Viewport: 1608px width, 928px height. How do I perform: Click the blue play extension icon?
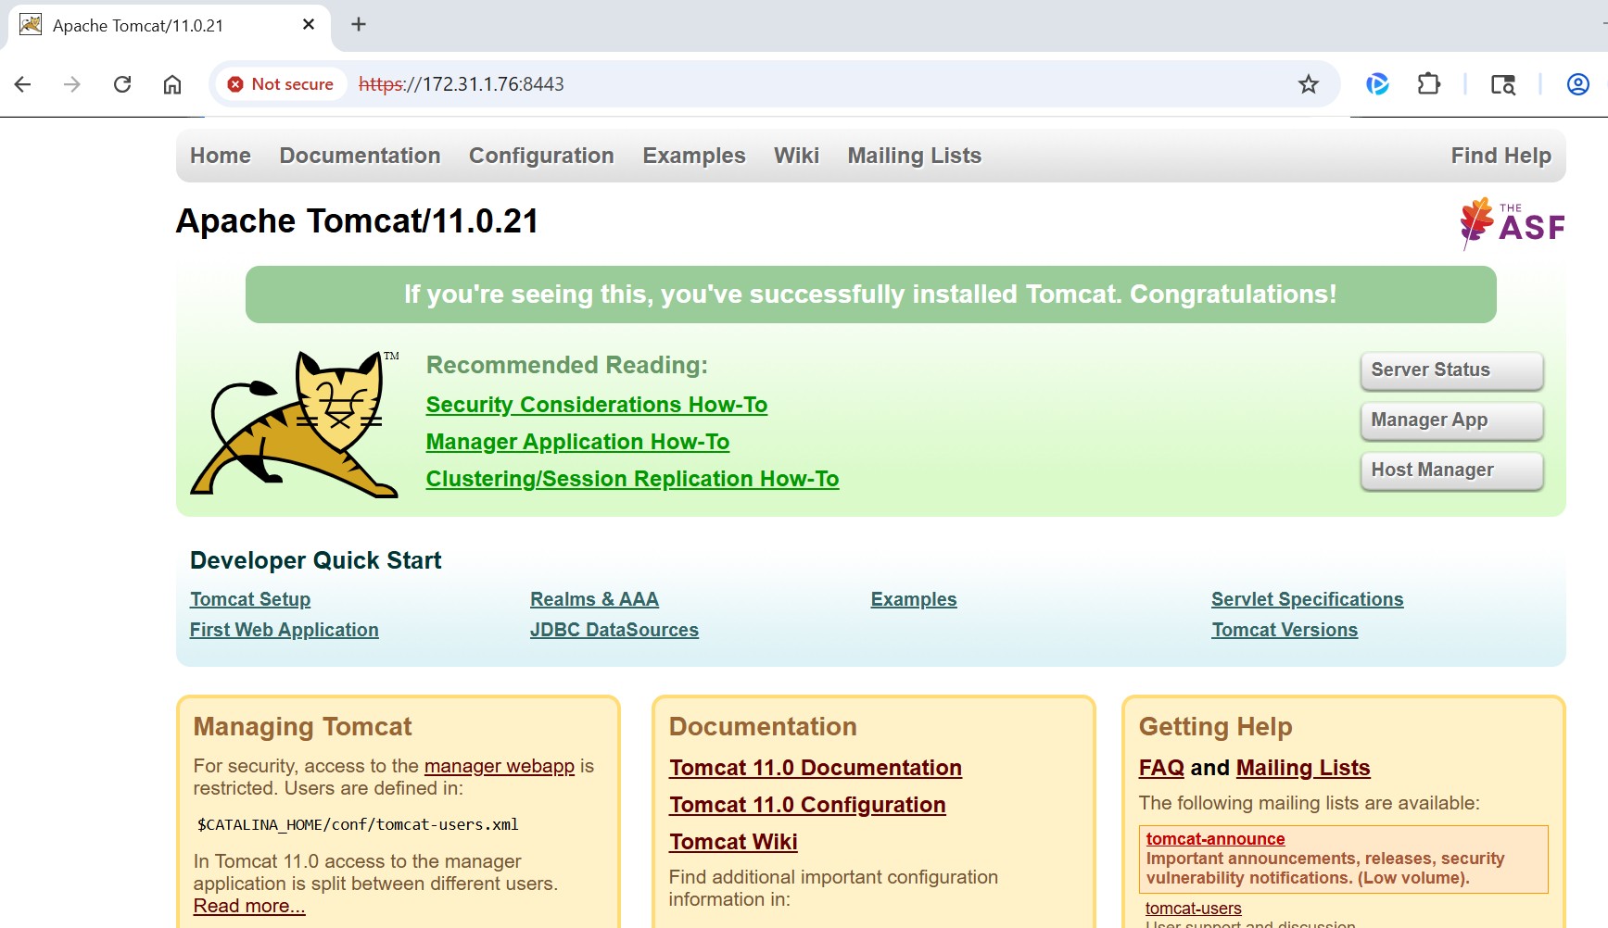pyautogui.click(x=1377, y=84)
